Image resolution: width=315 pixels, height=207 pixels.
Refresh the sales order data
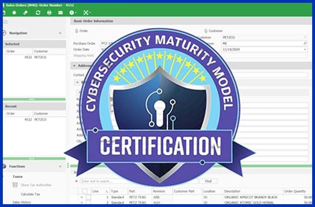[38, 12]
